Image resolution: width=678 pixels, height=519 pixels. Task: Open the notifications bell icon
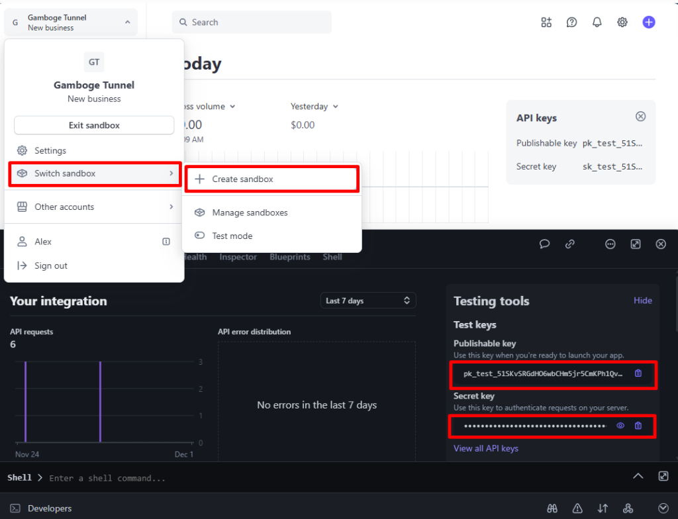click(x=597, y=22)
